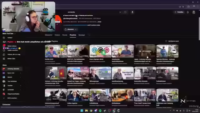200x113 pixels.
Task: Open the YouTube notifications bell
Action: tap(187, 12)
